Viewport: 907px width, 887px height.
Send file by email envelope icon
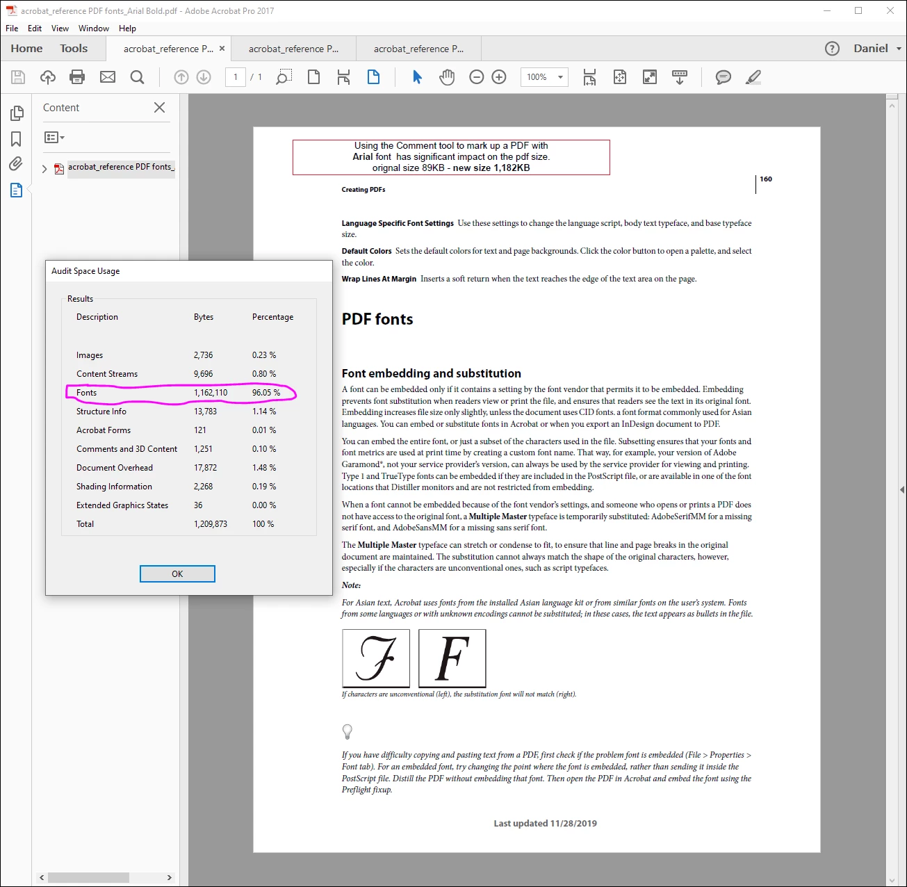coord(108,77)
